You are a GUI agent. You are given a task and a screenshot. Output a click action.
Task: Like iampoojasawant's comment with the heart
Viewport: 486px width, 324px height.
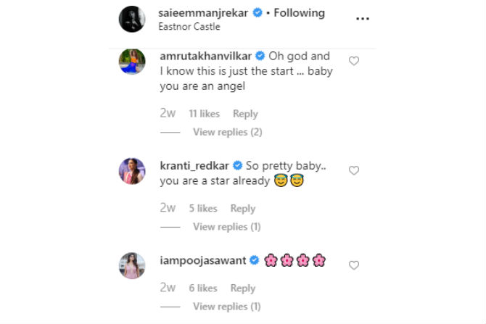coord(354,265)
